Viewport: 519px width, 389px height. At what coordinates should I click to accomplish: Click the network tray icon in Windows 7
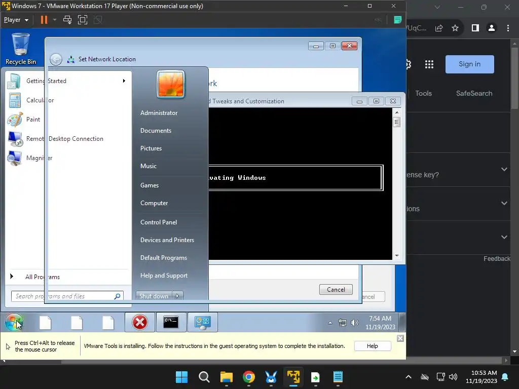click(x=342, y=323)
